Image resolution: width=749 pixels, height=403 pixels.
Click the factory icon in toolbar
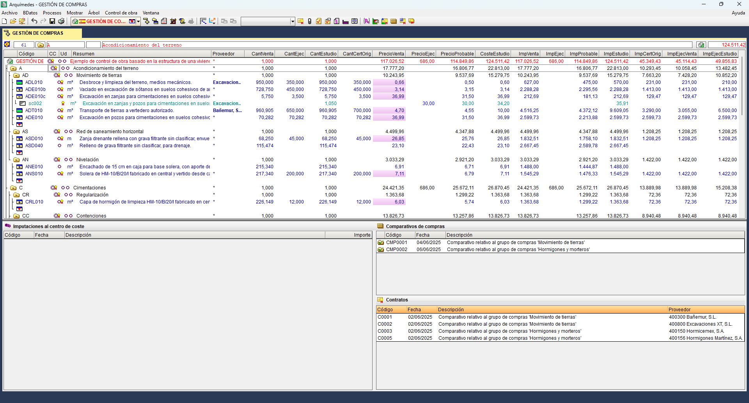tap(345, 21)
